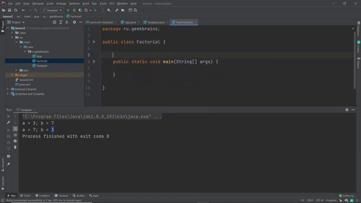The width and height of the screenshot is (361, 203).
Task: Collapse the lesson2 root tree node
Action: point(8,28)
